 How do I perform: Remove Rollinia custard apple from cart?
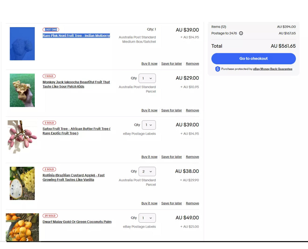192,203
